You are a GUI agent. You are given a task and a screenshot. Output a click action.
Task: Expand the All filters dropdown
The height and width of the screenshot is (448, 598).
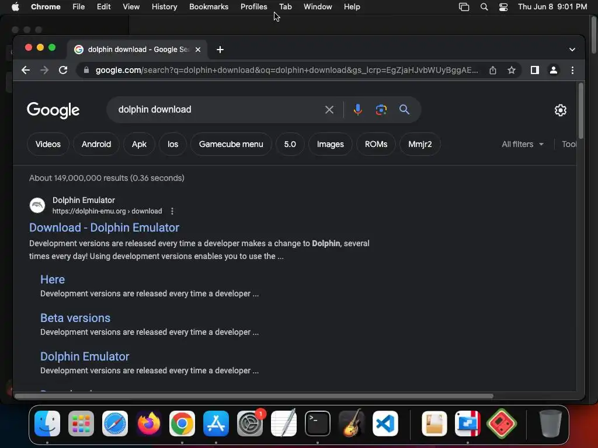[x=523, y=145]
